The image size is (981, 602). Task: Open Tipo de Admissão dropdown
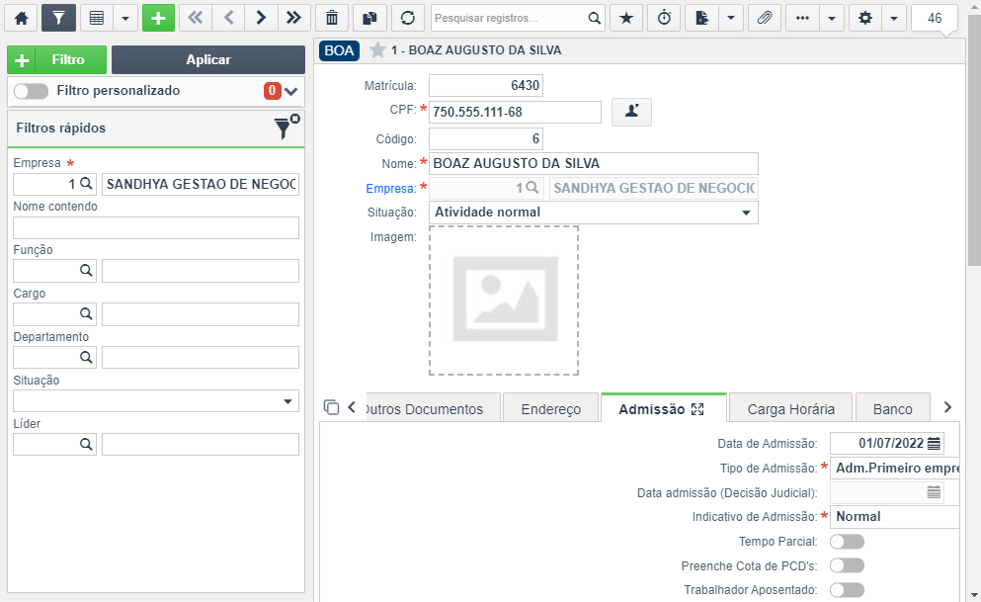pyautogui.click(x=895, y=469)
